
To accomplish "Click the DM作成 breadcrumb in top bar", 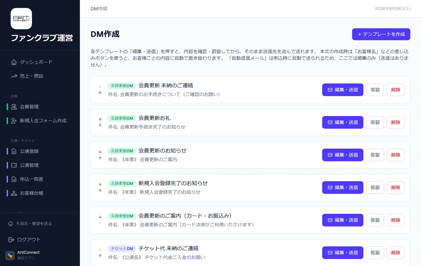I will point(99,9).
